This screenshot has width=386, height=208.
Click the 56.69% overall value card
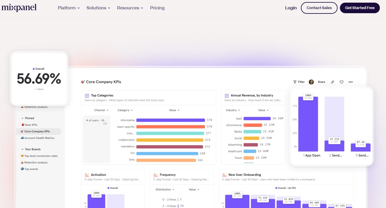tap(39, 78)
